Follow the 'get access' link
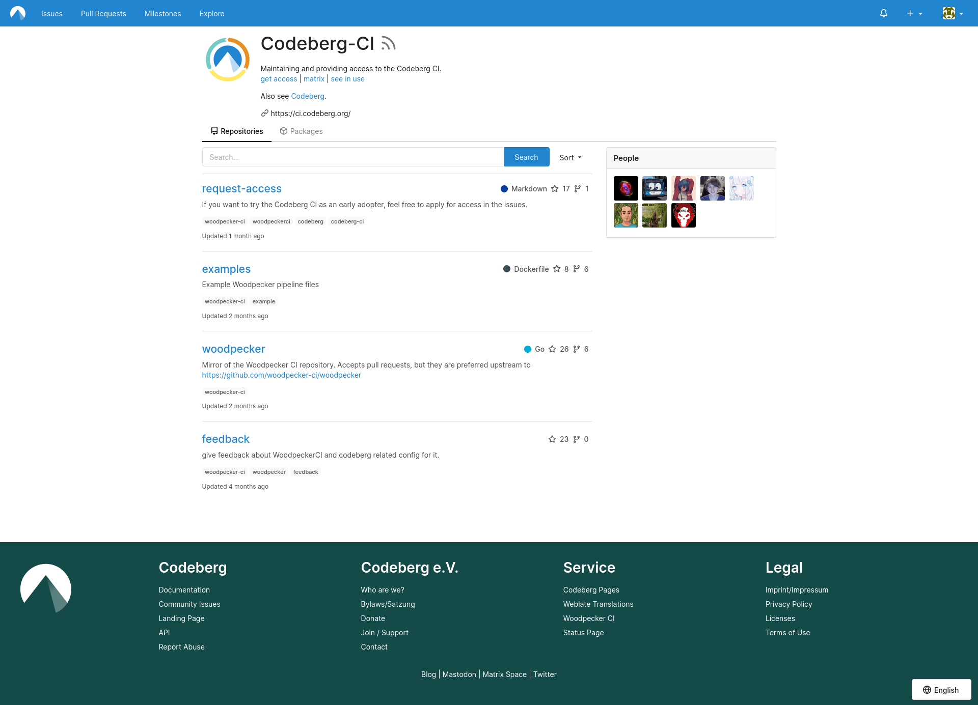 pos(279,79)
